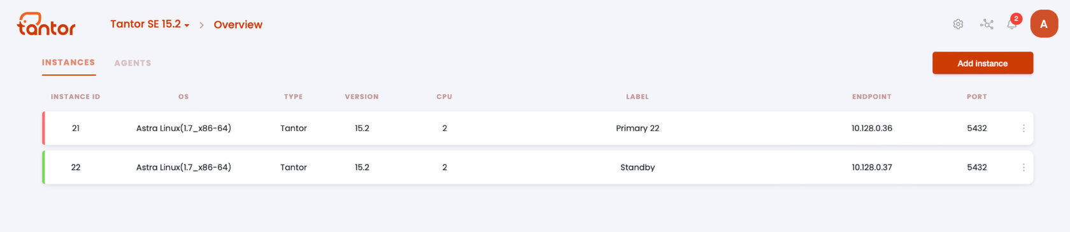
Task: Switch to the Agents tab
Action: click(x=132, y=63)
